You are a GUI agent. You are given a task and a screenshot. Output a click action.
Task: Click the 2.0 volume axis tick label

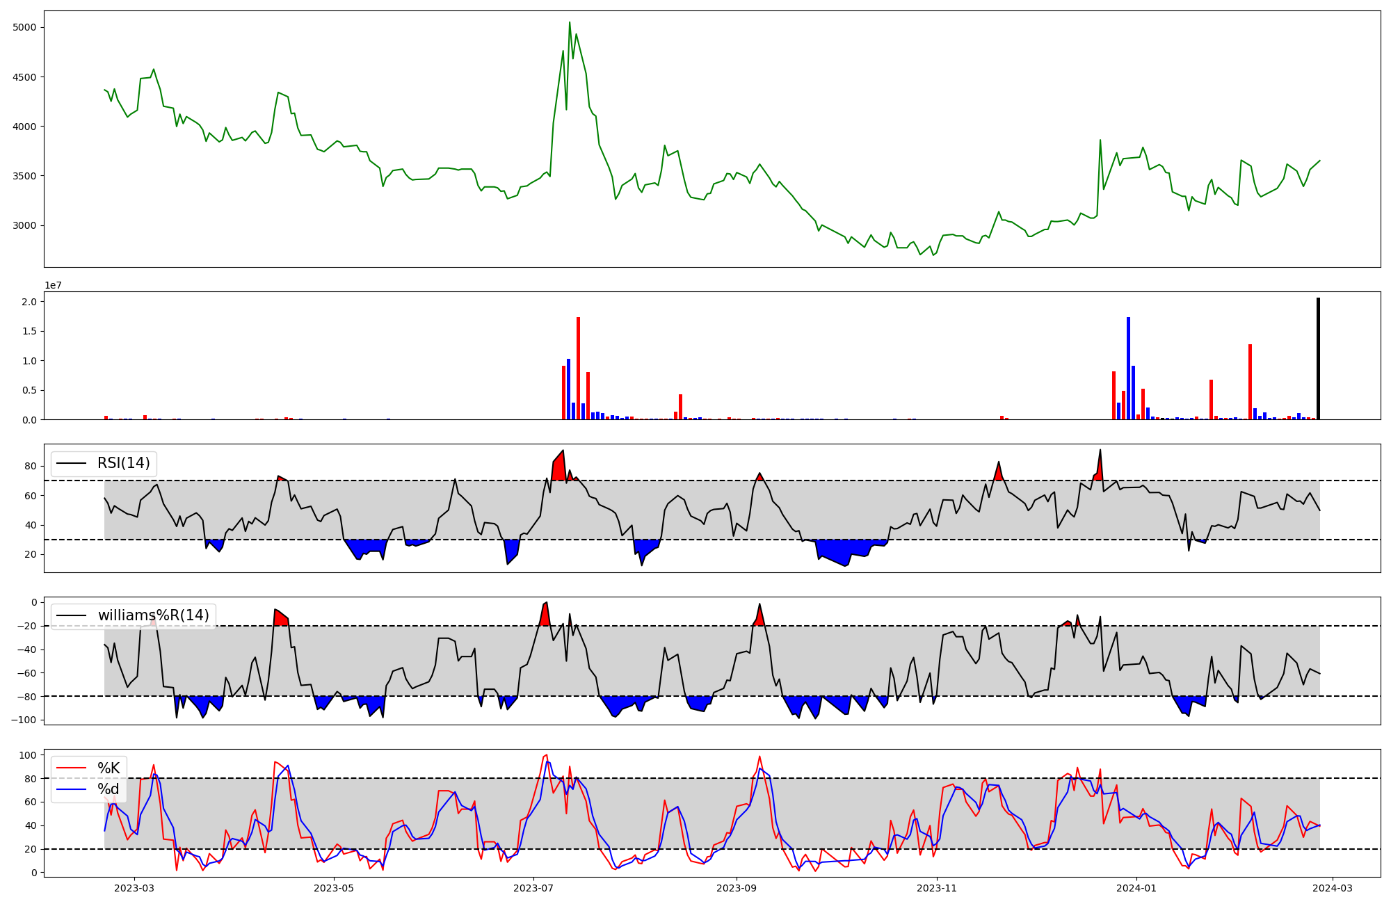[29, 302]
